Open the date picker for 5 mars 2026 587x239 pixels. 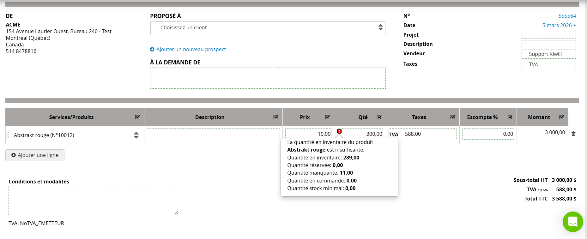(559, 25)
